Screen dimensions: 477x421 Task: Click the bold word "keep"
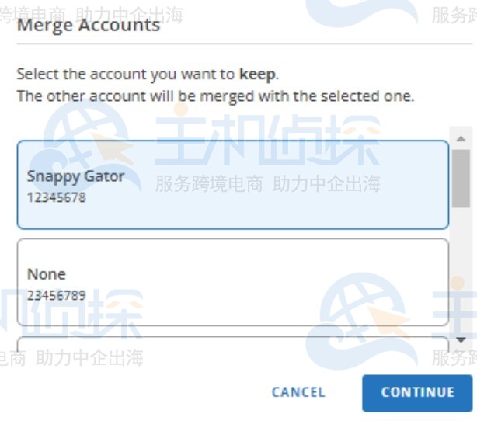point(258,75)
